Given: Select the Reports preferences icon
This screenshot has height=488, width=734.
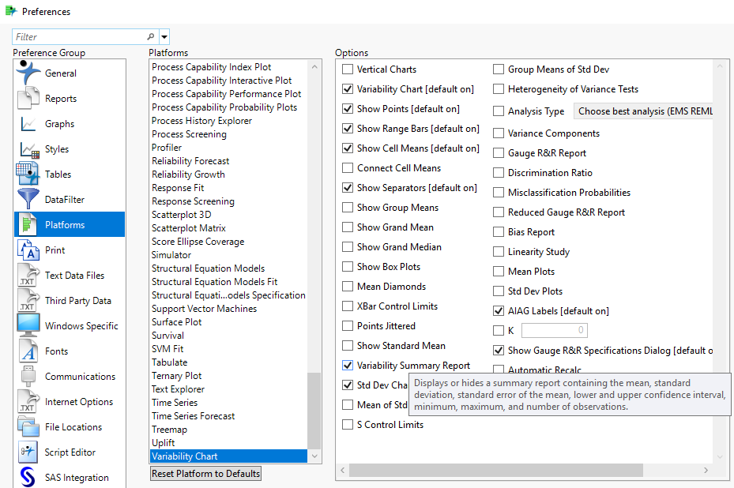Looking at the screenshot, I should pos(29,99).
